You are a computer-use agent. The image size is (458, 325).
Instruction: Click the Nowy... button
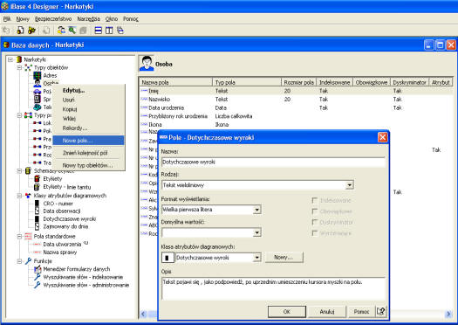[284, 258]
